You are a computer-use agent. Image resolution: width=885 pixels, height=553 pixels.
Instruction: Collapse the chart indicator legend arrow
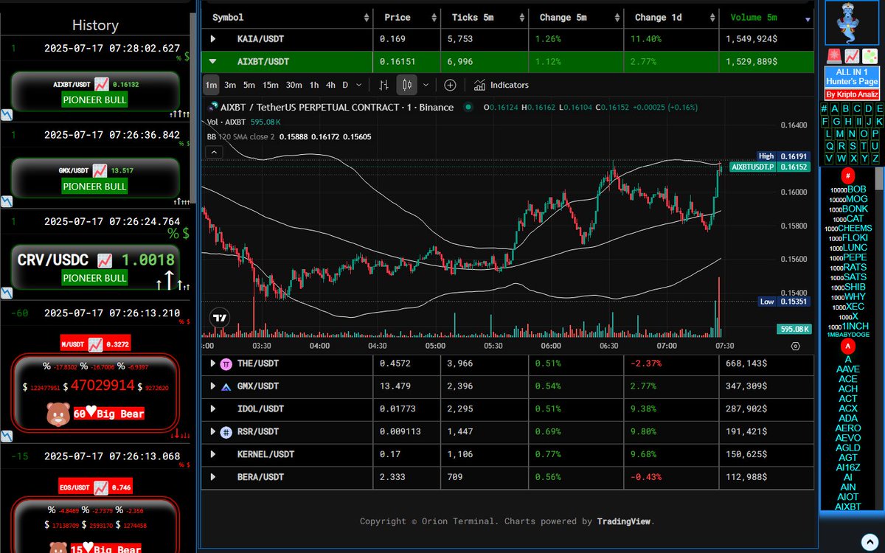(214, 152)
